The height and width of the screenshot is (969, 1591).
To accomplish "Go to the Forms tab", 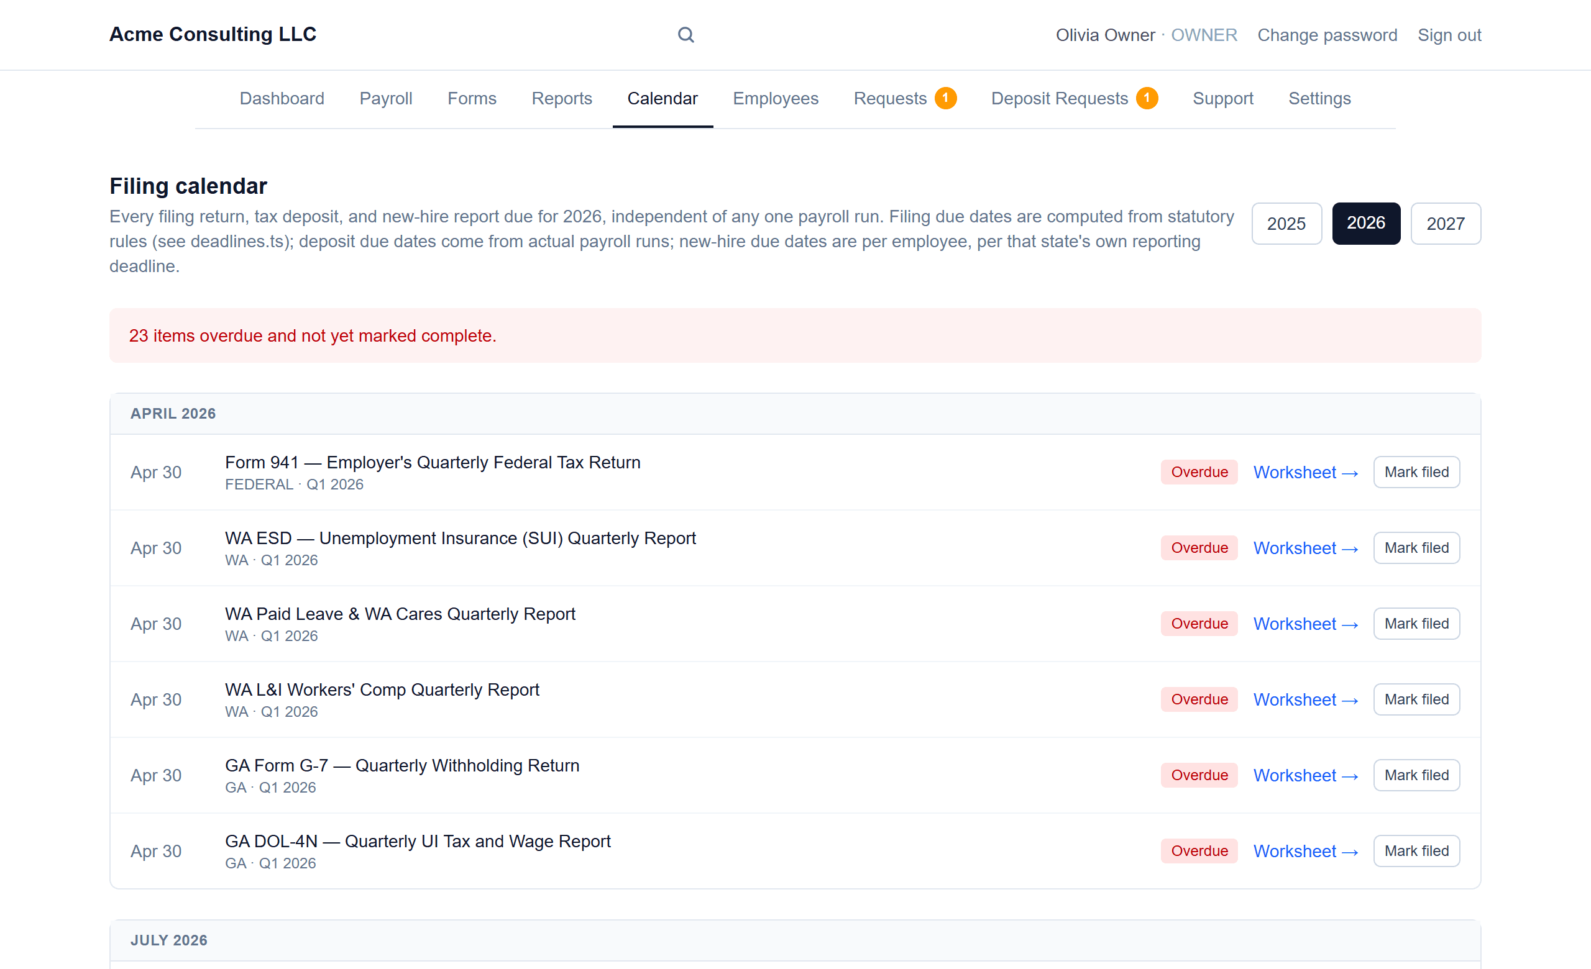I will pyautogui.click(x=472, y=98).
